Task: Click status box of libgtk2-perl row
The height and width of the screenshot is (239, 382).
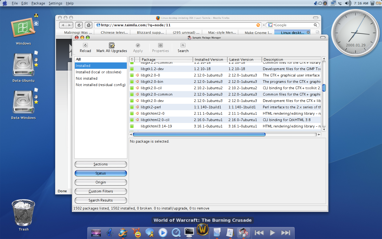Action: click(132, 107)
